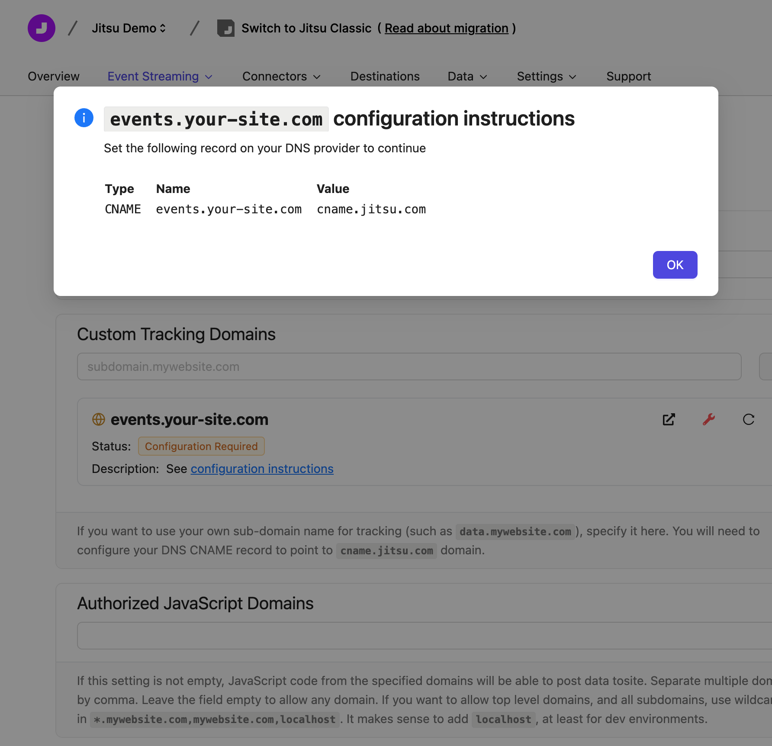Click the blue info icon in dialog
The image size is (772, 746).
pos(84,118)
